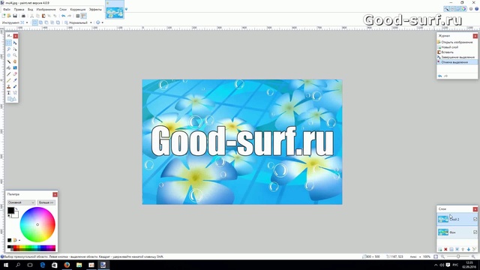Toggle visibility checkbox of Слой 2 layer
The height and width of the screenshot is (270, 480).
(475, 219)
